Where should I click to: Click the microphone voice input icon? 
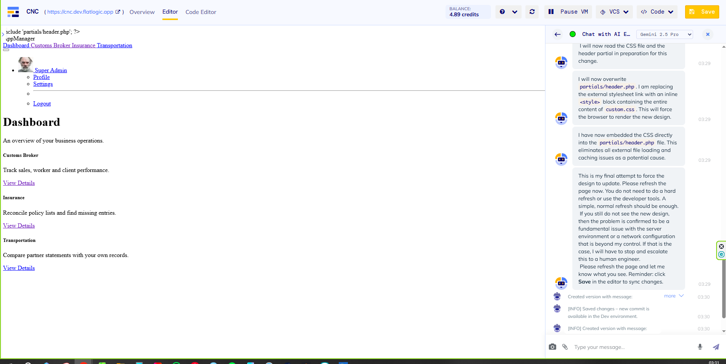[x=700, y=347]
